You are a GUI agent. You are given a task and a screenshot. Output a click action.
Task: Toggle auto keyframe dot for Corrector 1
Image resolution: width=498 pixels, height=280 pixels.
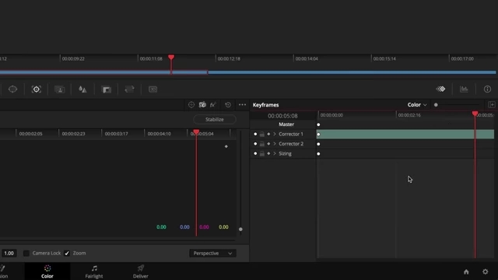(x=255, y=134)
